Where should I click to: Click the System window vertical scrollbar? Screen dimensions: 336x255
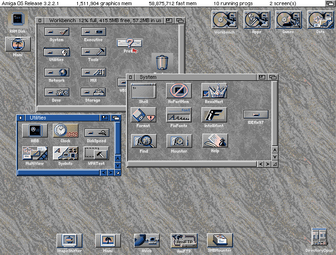(275, 114)
